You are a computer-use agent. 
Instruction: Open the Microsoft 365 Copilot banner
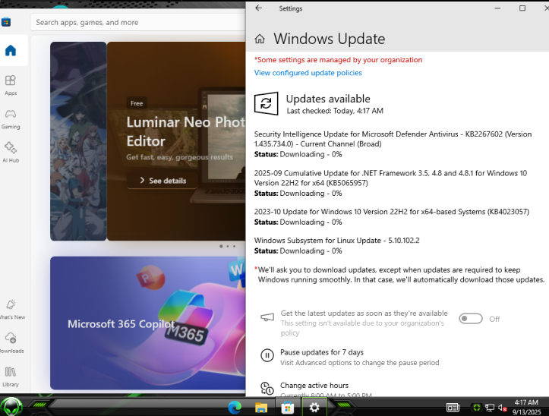pos(148,323)
